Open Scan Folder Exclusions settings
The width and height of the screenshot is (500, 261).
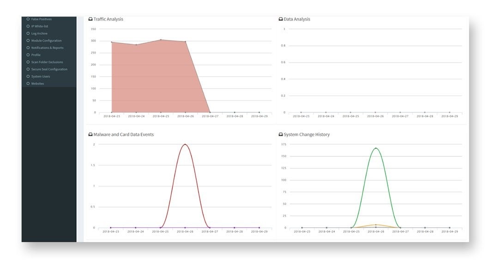coord(47,62)
